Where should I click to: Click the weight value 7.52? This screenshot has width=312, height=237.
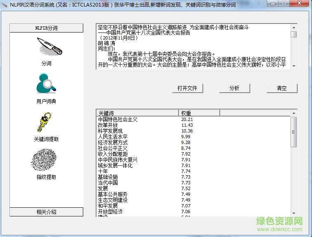pos(185,188)
